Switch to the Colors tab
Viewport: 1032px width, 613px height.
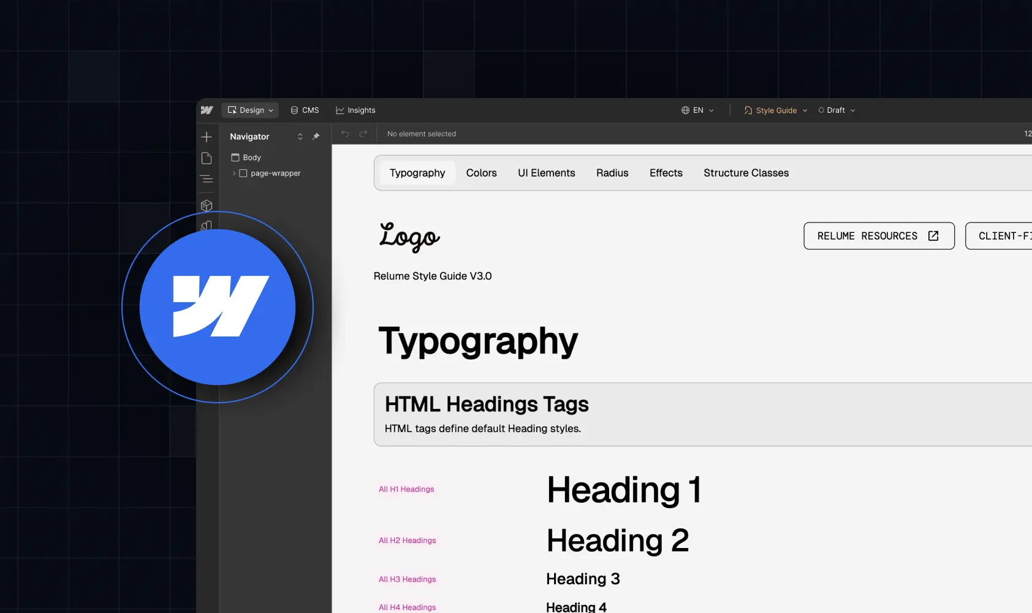(x=482, y=173)
